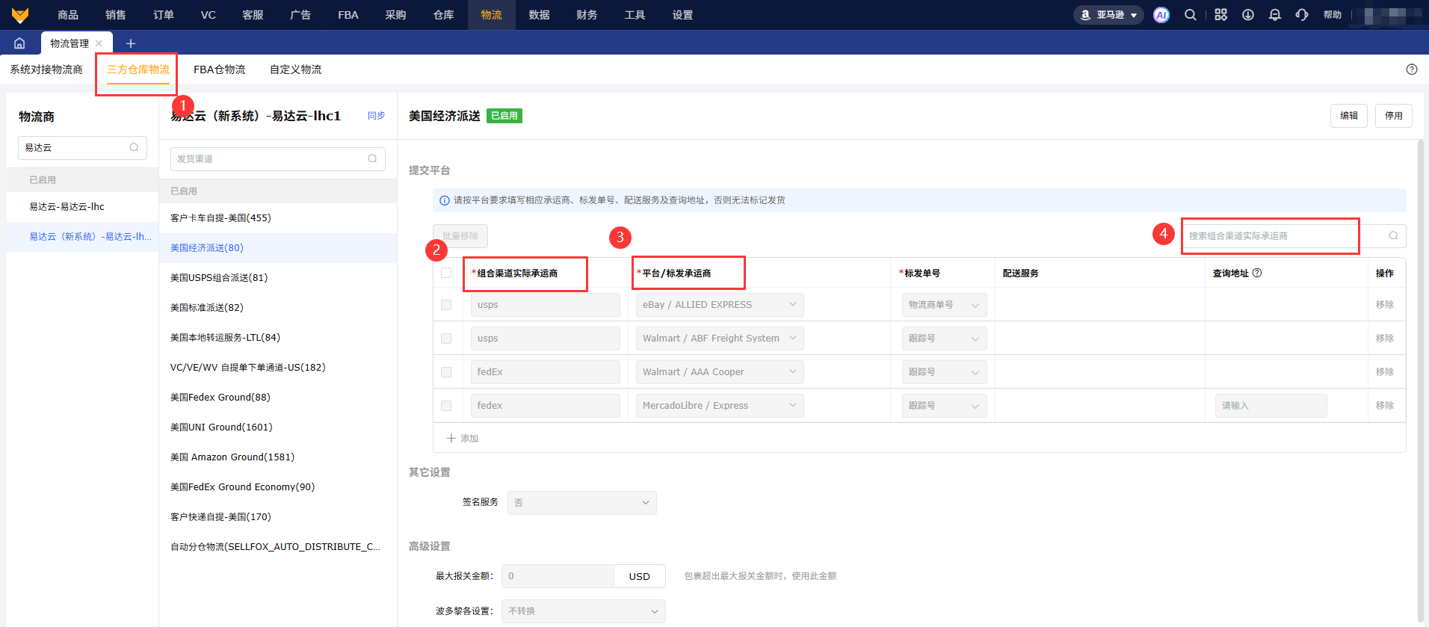Click the 最大报关金额 amount input
The width and height of the screenshot is (1429, 627).
tap(558, 576)
